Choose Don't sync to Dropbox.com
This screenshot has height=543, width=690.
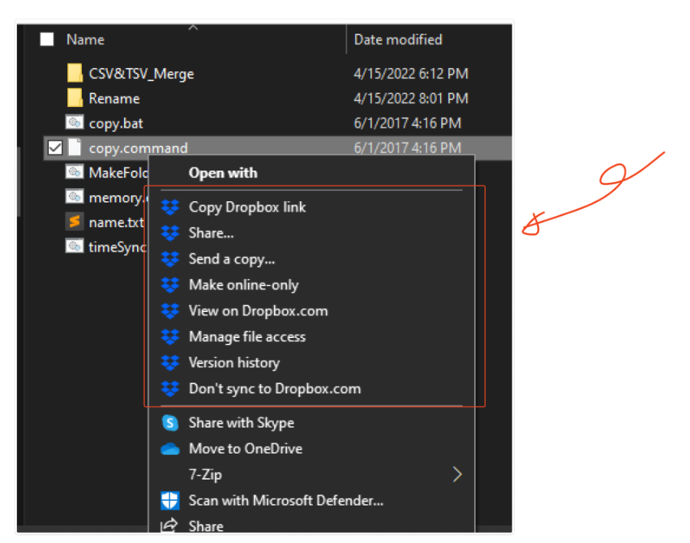coord(275,389)
